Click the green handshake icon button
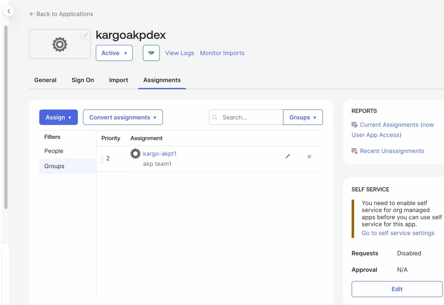The height and width of the screenshot is (305, 444). pos(151,53)
